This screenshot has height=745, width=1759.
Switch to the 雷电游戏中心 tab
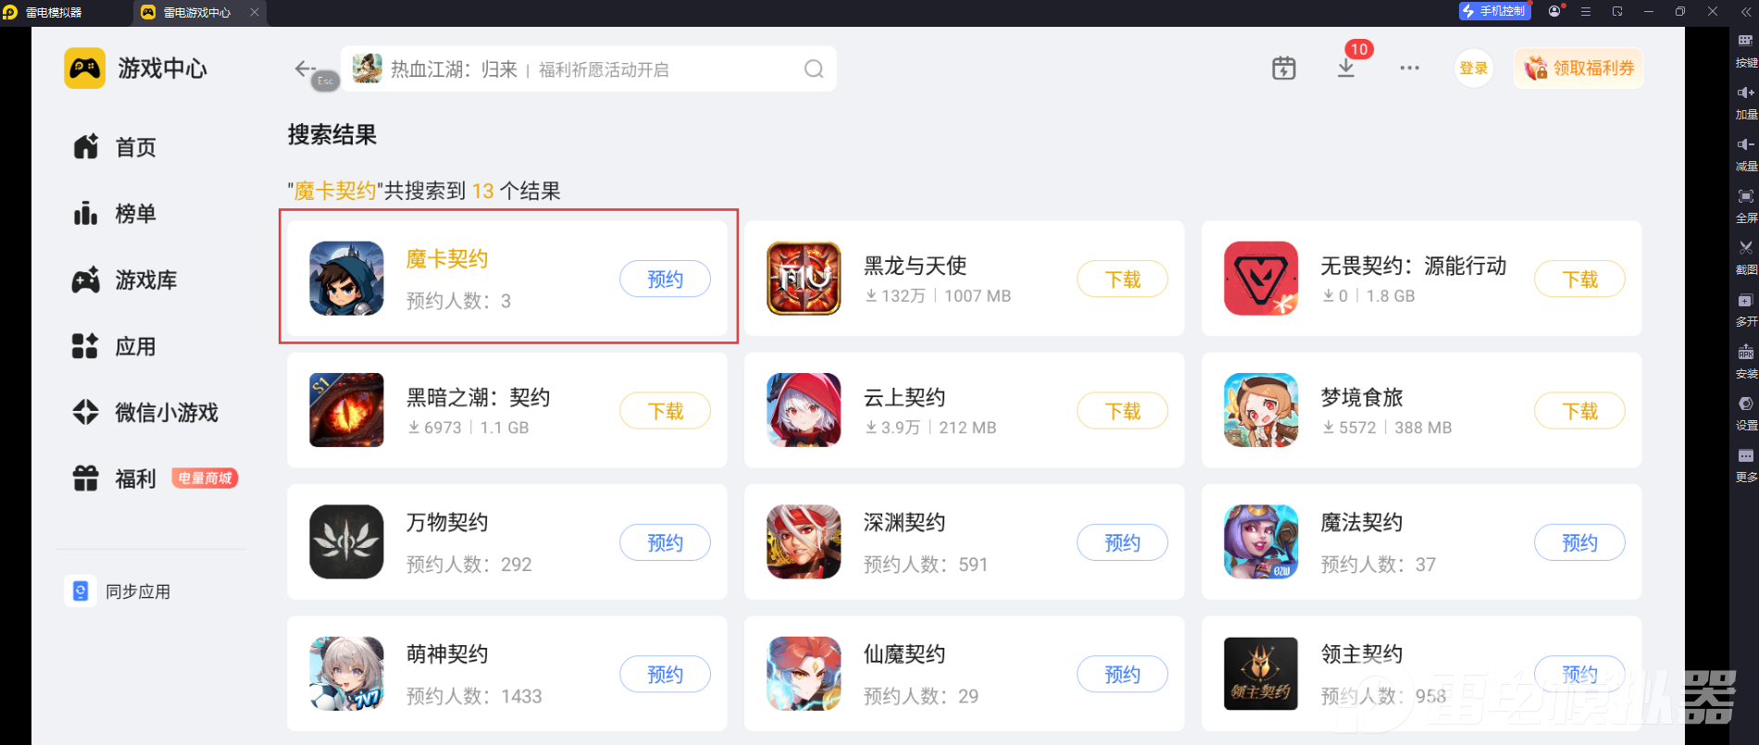(x=197, y=13)
